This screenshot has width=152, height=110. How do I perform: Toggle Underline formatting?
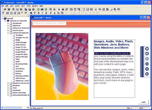pyautogui.click(x=46, y=13)
